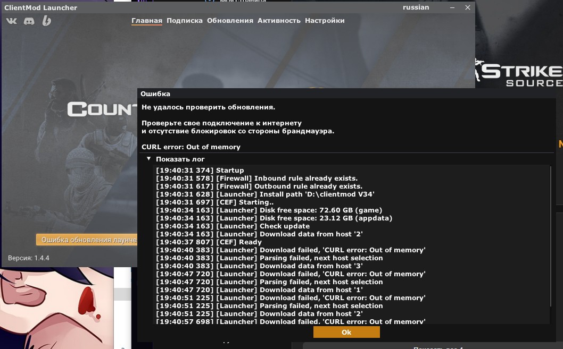Click the Counter-Strike Source logo in background
Viewport: 563px width, 349px height.
coord(519,74)
